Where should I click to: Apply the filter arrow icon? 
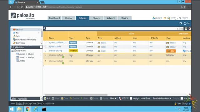(x=186, y=29)
